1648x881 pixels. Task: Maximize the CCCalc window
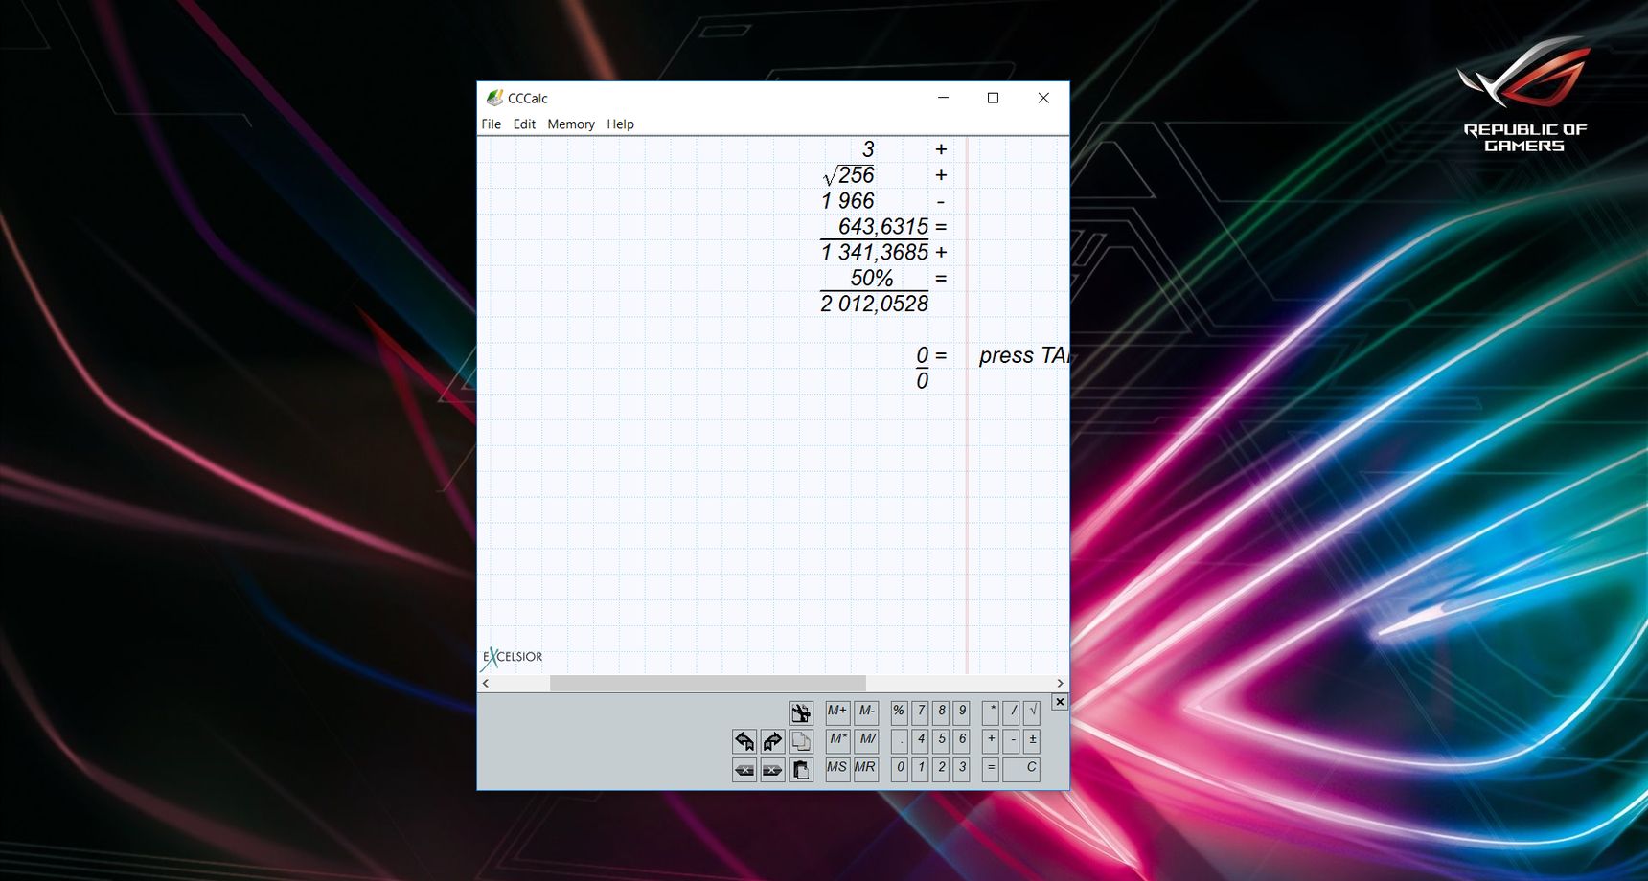(x=994, y=98)
